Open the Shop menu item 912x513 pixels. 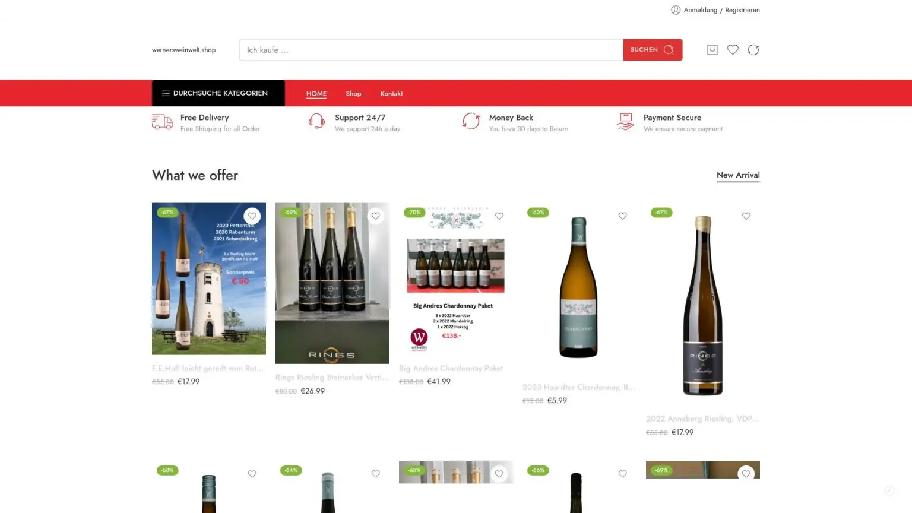point(353,94)
